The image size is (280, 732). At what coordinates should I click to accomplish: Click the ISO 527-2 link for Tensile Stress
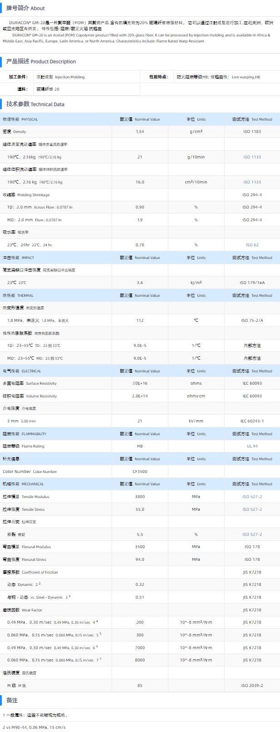252,509
